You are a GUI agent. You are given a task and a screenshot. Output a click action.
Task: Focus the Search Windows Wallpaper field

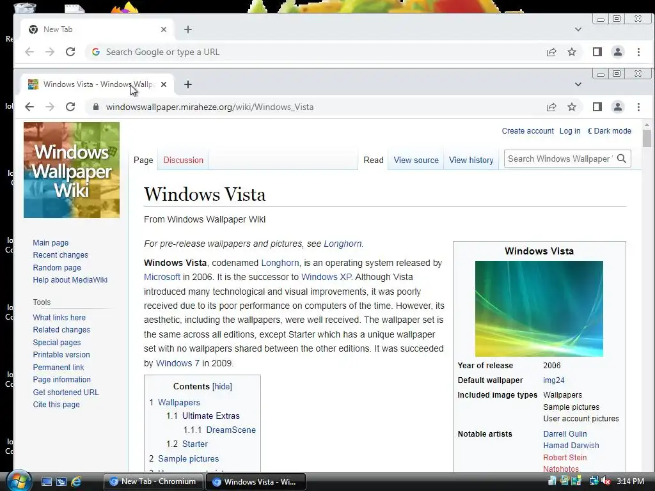560,159
